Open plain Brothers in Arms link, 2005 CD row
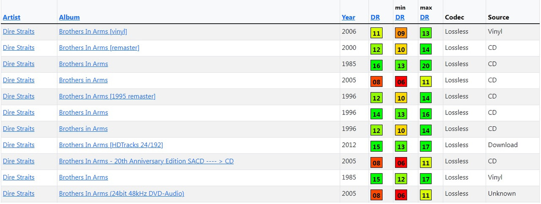The width and height of the screenshot is (541, 204). click(83, 80)
